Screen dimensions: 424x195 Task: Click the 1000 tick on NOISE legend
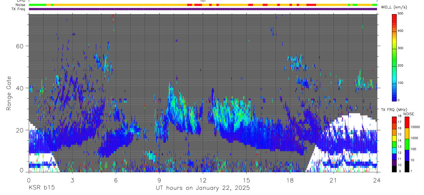(414, 138)
